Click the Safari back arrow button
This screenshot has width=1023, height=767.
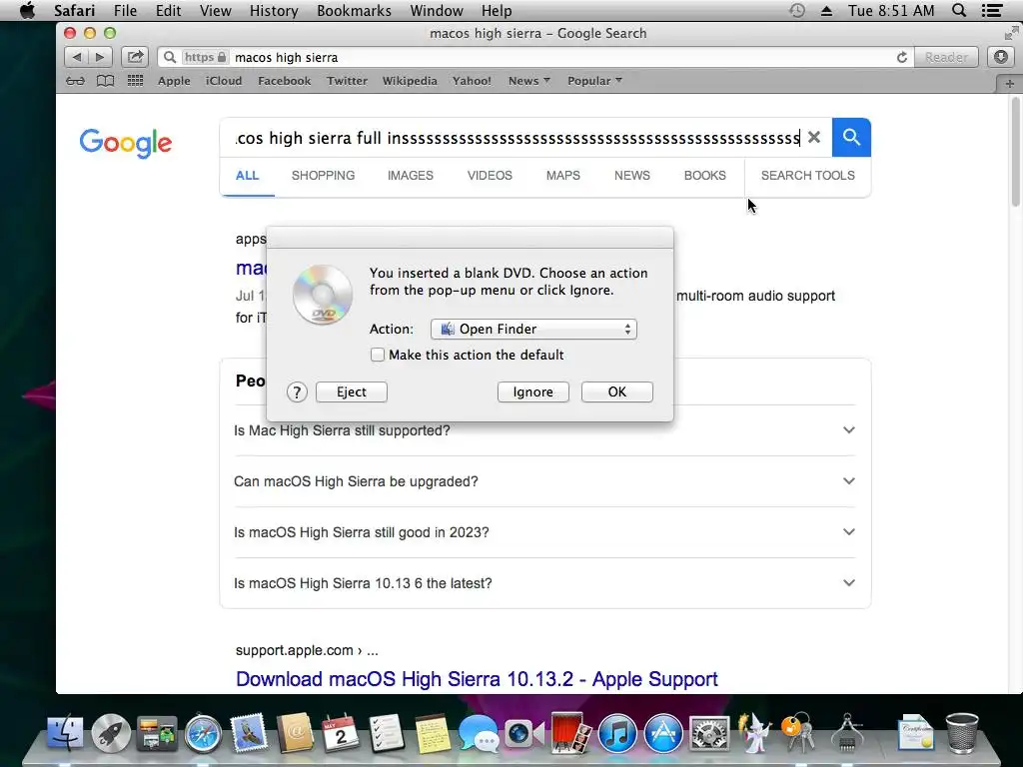(x=76, y=57)
